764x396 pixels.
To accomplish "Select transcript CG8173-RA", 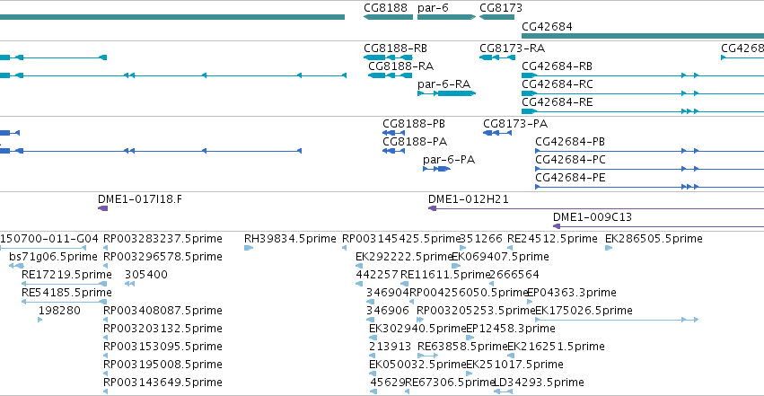I will [497, 57].
